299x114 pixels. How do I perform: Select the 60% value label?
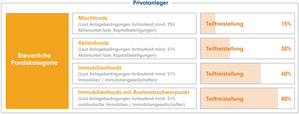[286, 74]
